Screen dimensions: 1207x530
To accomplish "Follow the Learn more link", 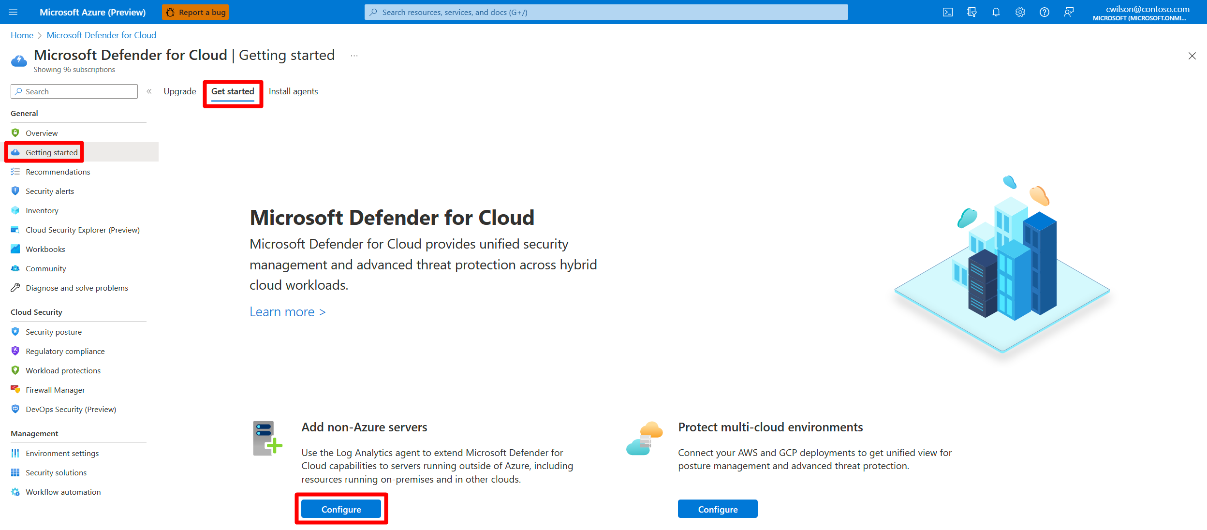I will click(x=287, y=312).
